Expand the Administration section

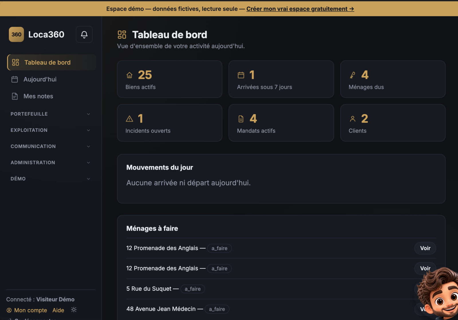click(50, 163)
